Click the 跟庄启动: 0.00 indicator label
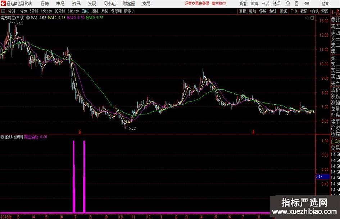The width and height of the screenshot is (340, 219). point(36,137)
